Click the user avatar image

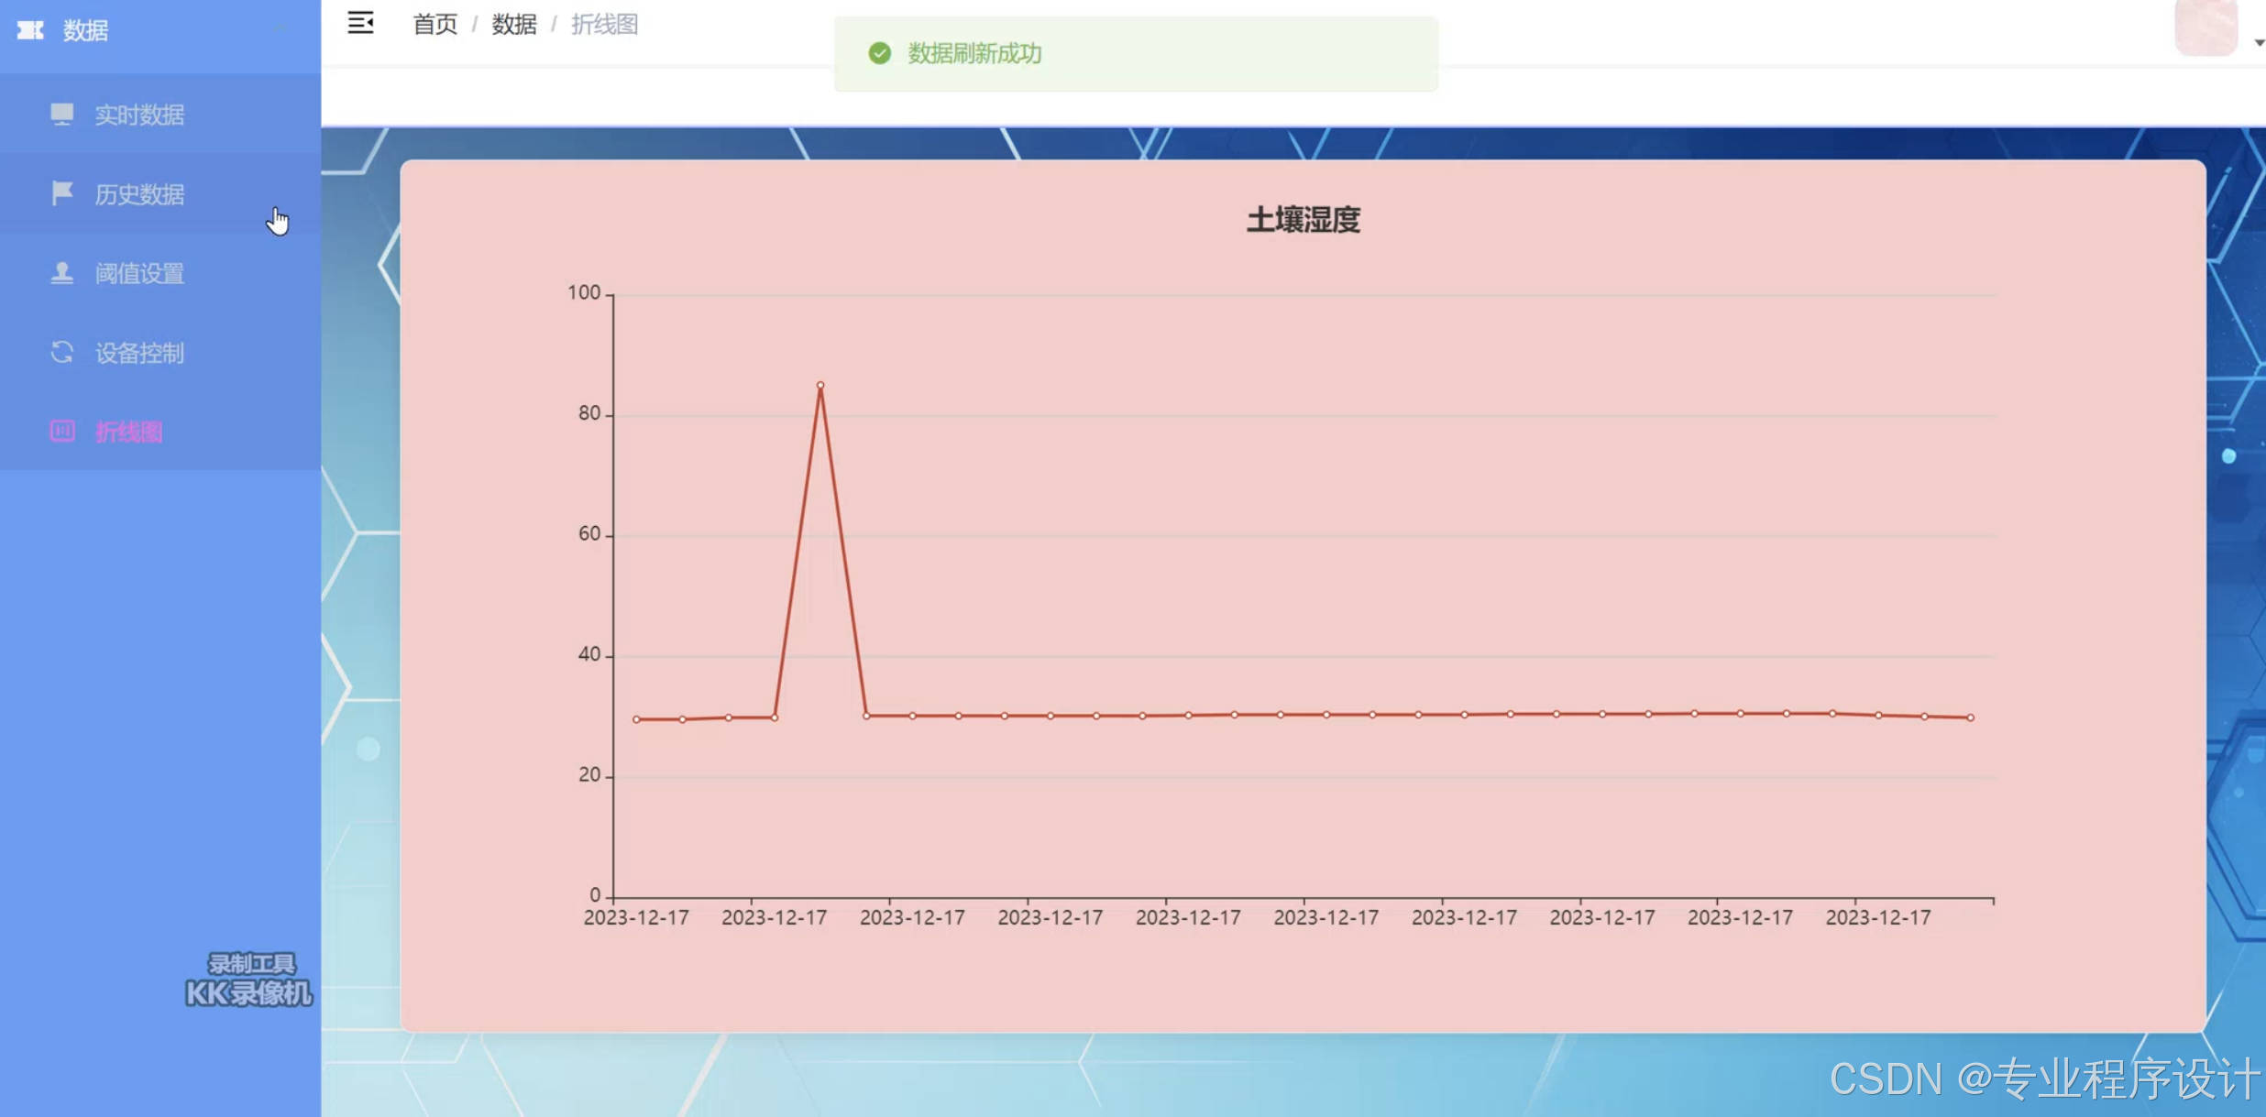2205,26
